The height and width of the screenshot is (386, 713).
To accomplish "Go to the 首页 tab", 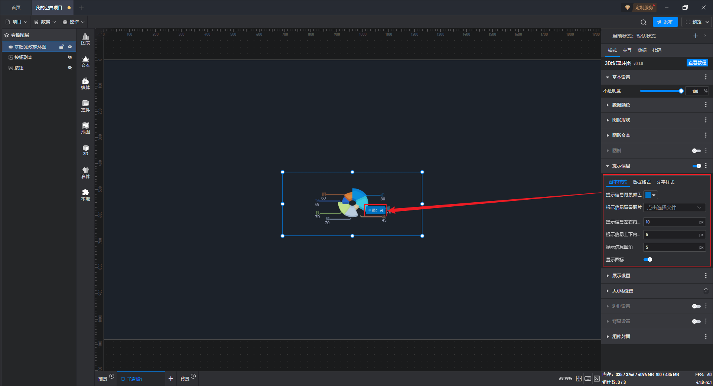I will (16, 8).
